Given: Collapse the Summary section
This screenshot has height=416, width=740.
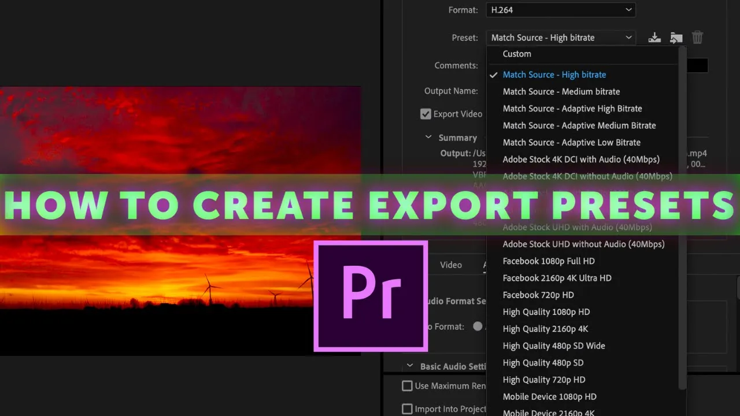Looking at the screenshot, I should pyautogui.click(x=428, y=138).
